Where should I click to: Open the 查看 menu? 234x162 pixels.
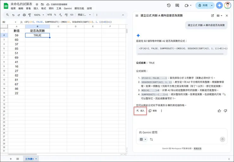tap(28, 8)
